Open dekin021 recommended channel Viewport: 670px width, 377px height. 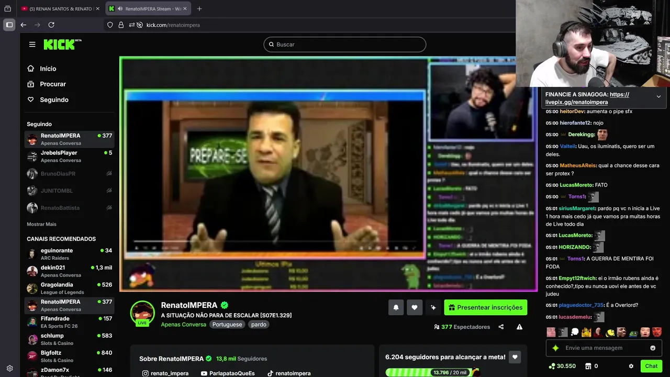point(69,271)
